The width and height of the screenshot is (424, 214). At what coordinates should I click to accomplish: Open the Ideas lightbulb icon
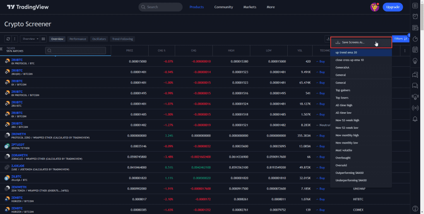click(415, 61)
